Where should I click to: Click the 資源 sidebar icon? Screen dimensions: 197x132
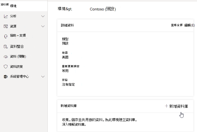click(x=6, y=26)
